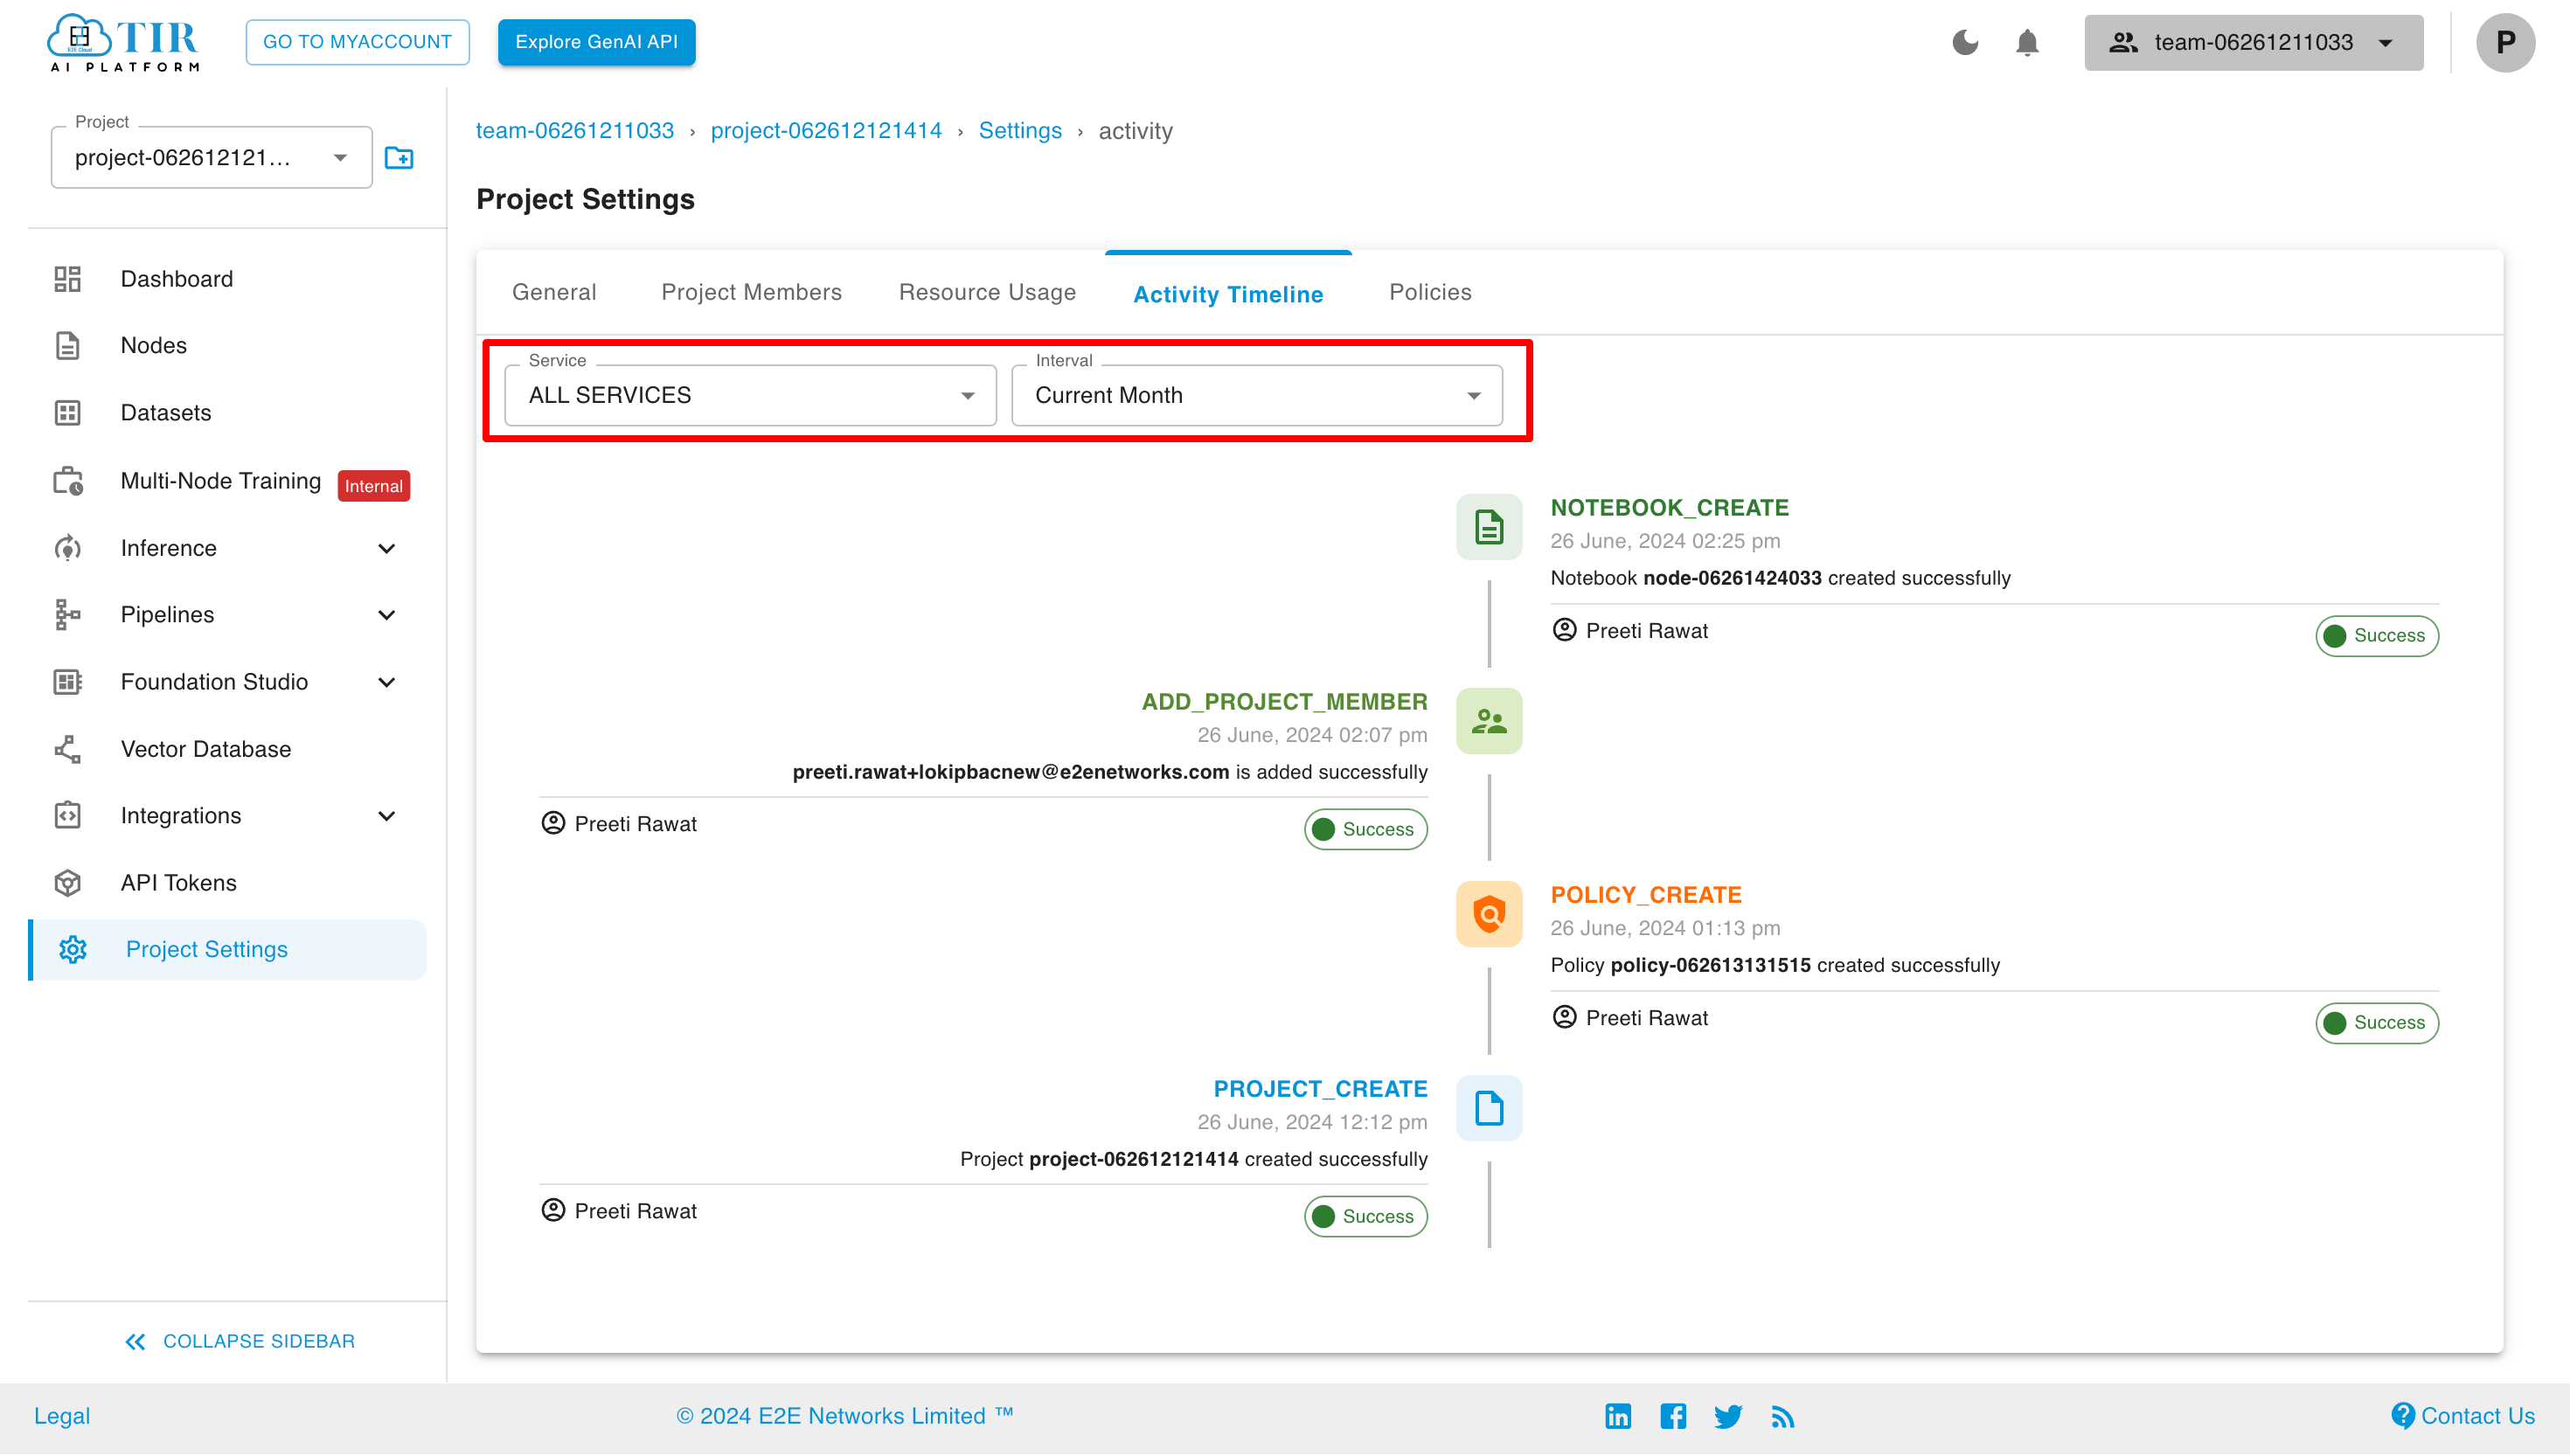2570x1456 pixels.
Task: Click COLLAPSE SIDEBAR text button
Action: point(259,1342)
